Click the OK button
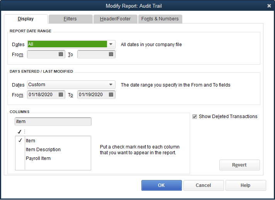Image resolution: width=275 pixels, height=200 pixels. [161, 185]
